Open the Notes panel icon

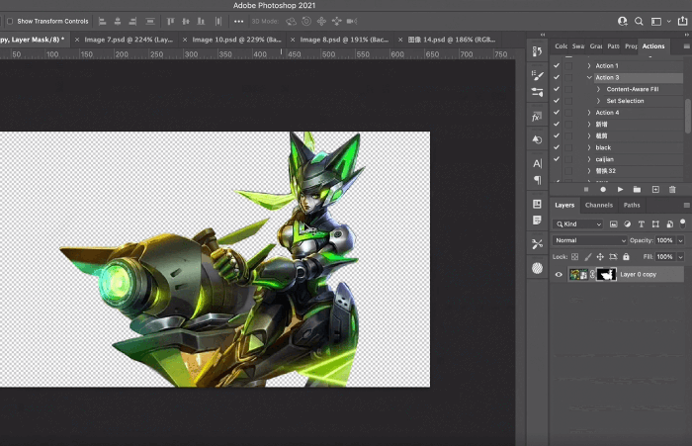pos(537,220)
